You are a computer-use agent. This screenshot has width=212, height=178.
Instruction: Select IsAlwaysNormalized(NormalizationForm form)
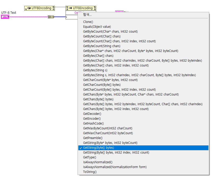143,167
